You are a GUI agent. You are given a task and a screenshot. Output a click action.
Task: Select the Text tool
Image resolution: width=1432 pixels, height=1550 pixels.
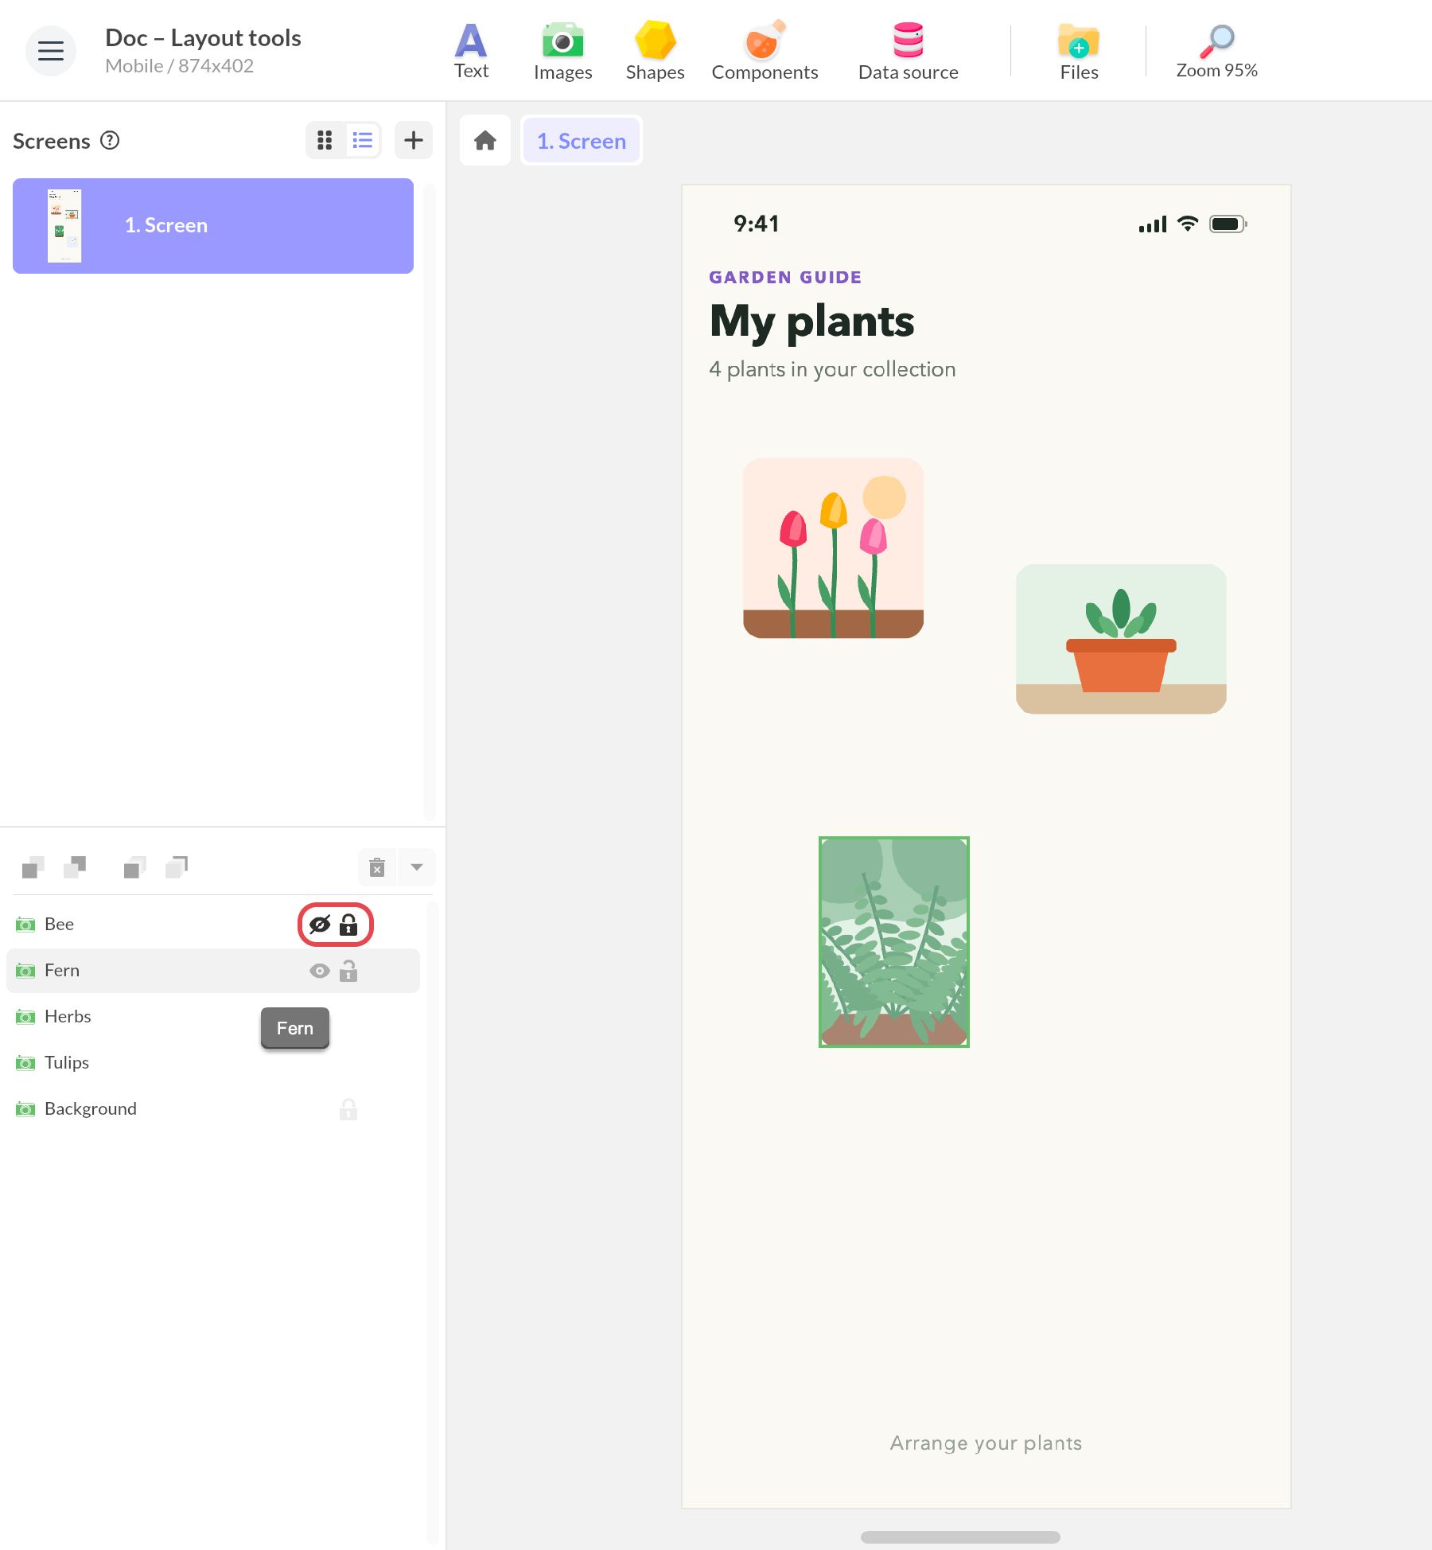pyautogui.click(x=471, y=51)
